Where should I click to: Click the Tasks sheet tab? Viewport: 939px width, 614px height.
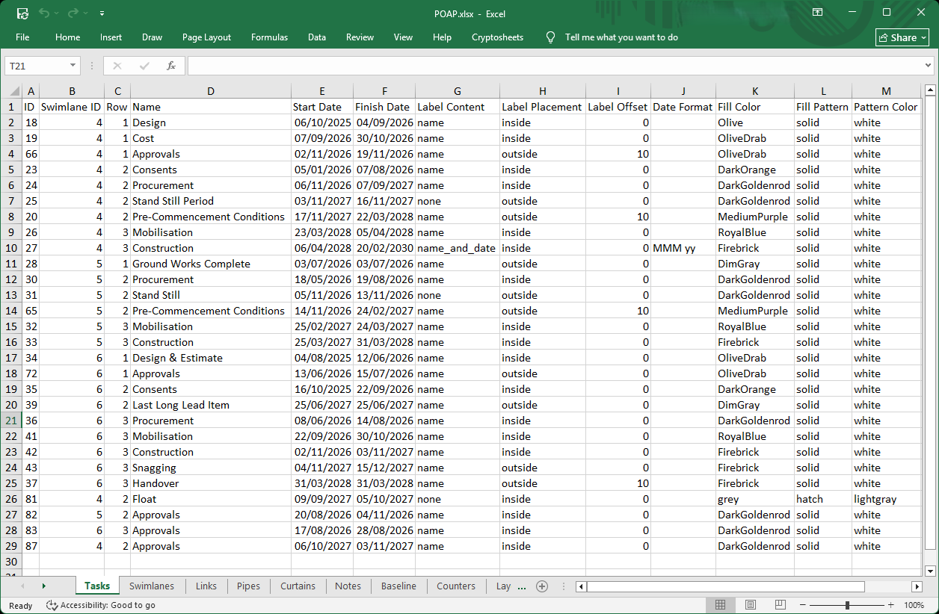(97, 586)
